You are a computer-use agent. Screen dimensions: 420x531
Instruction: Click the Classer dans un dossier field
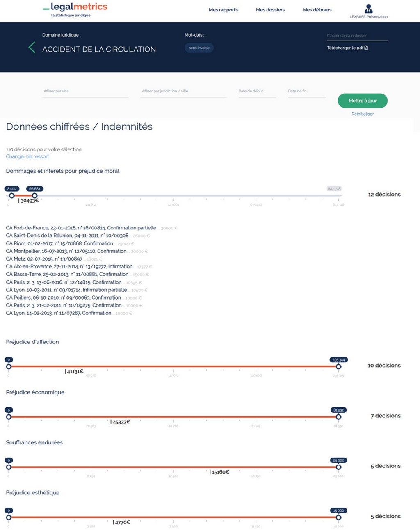coord(357,36)
